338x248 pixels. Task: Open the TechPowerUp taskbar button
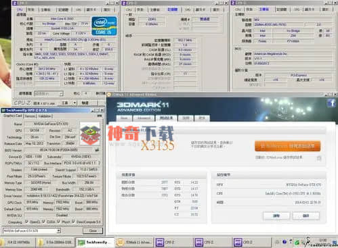click(x=94, y=242)
